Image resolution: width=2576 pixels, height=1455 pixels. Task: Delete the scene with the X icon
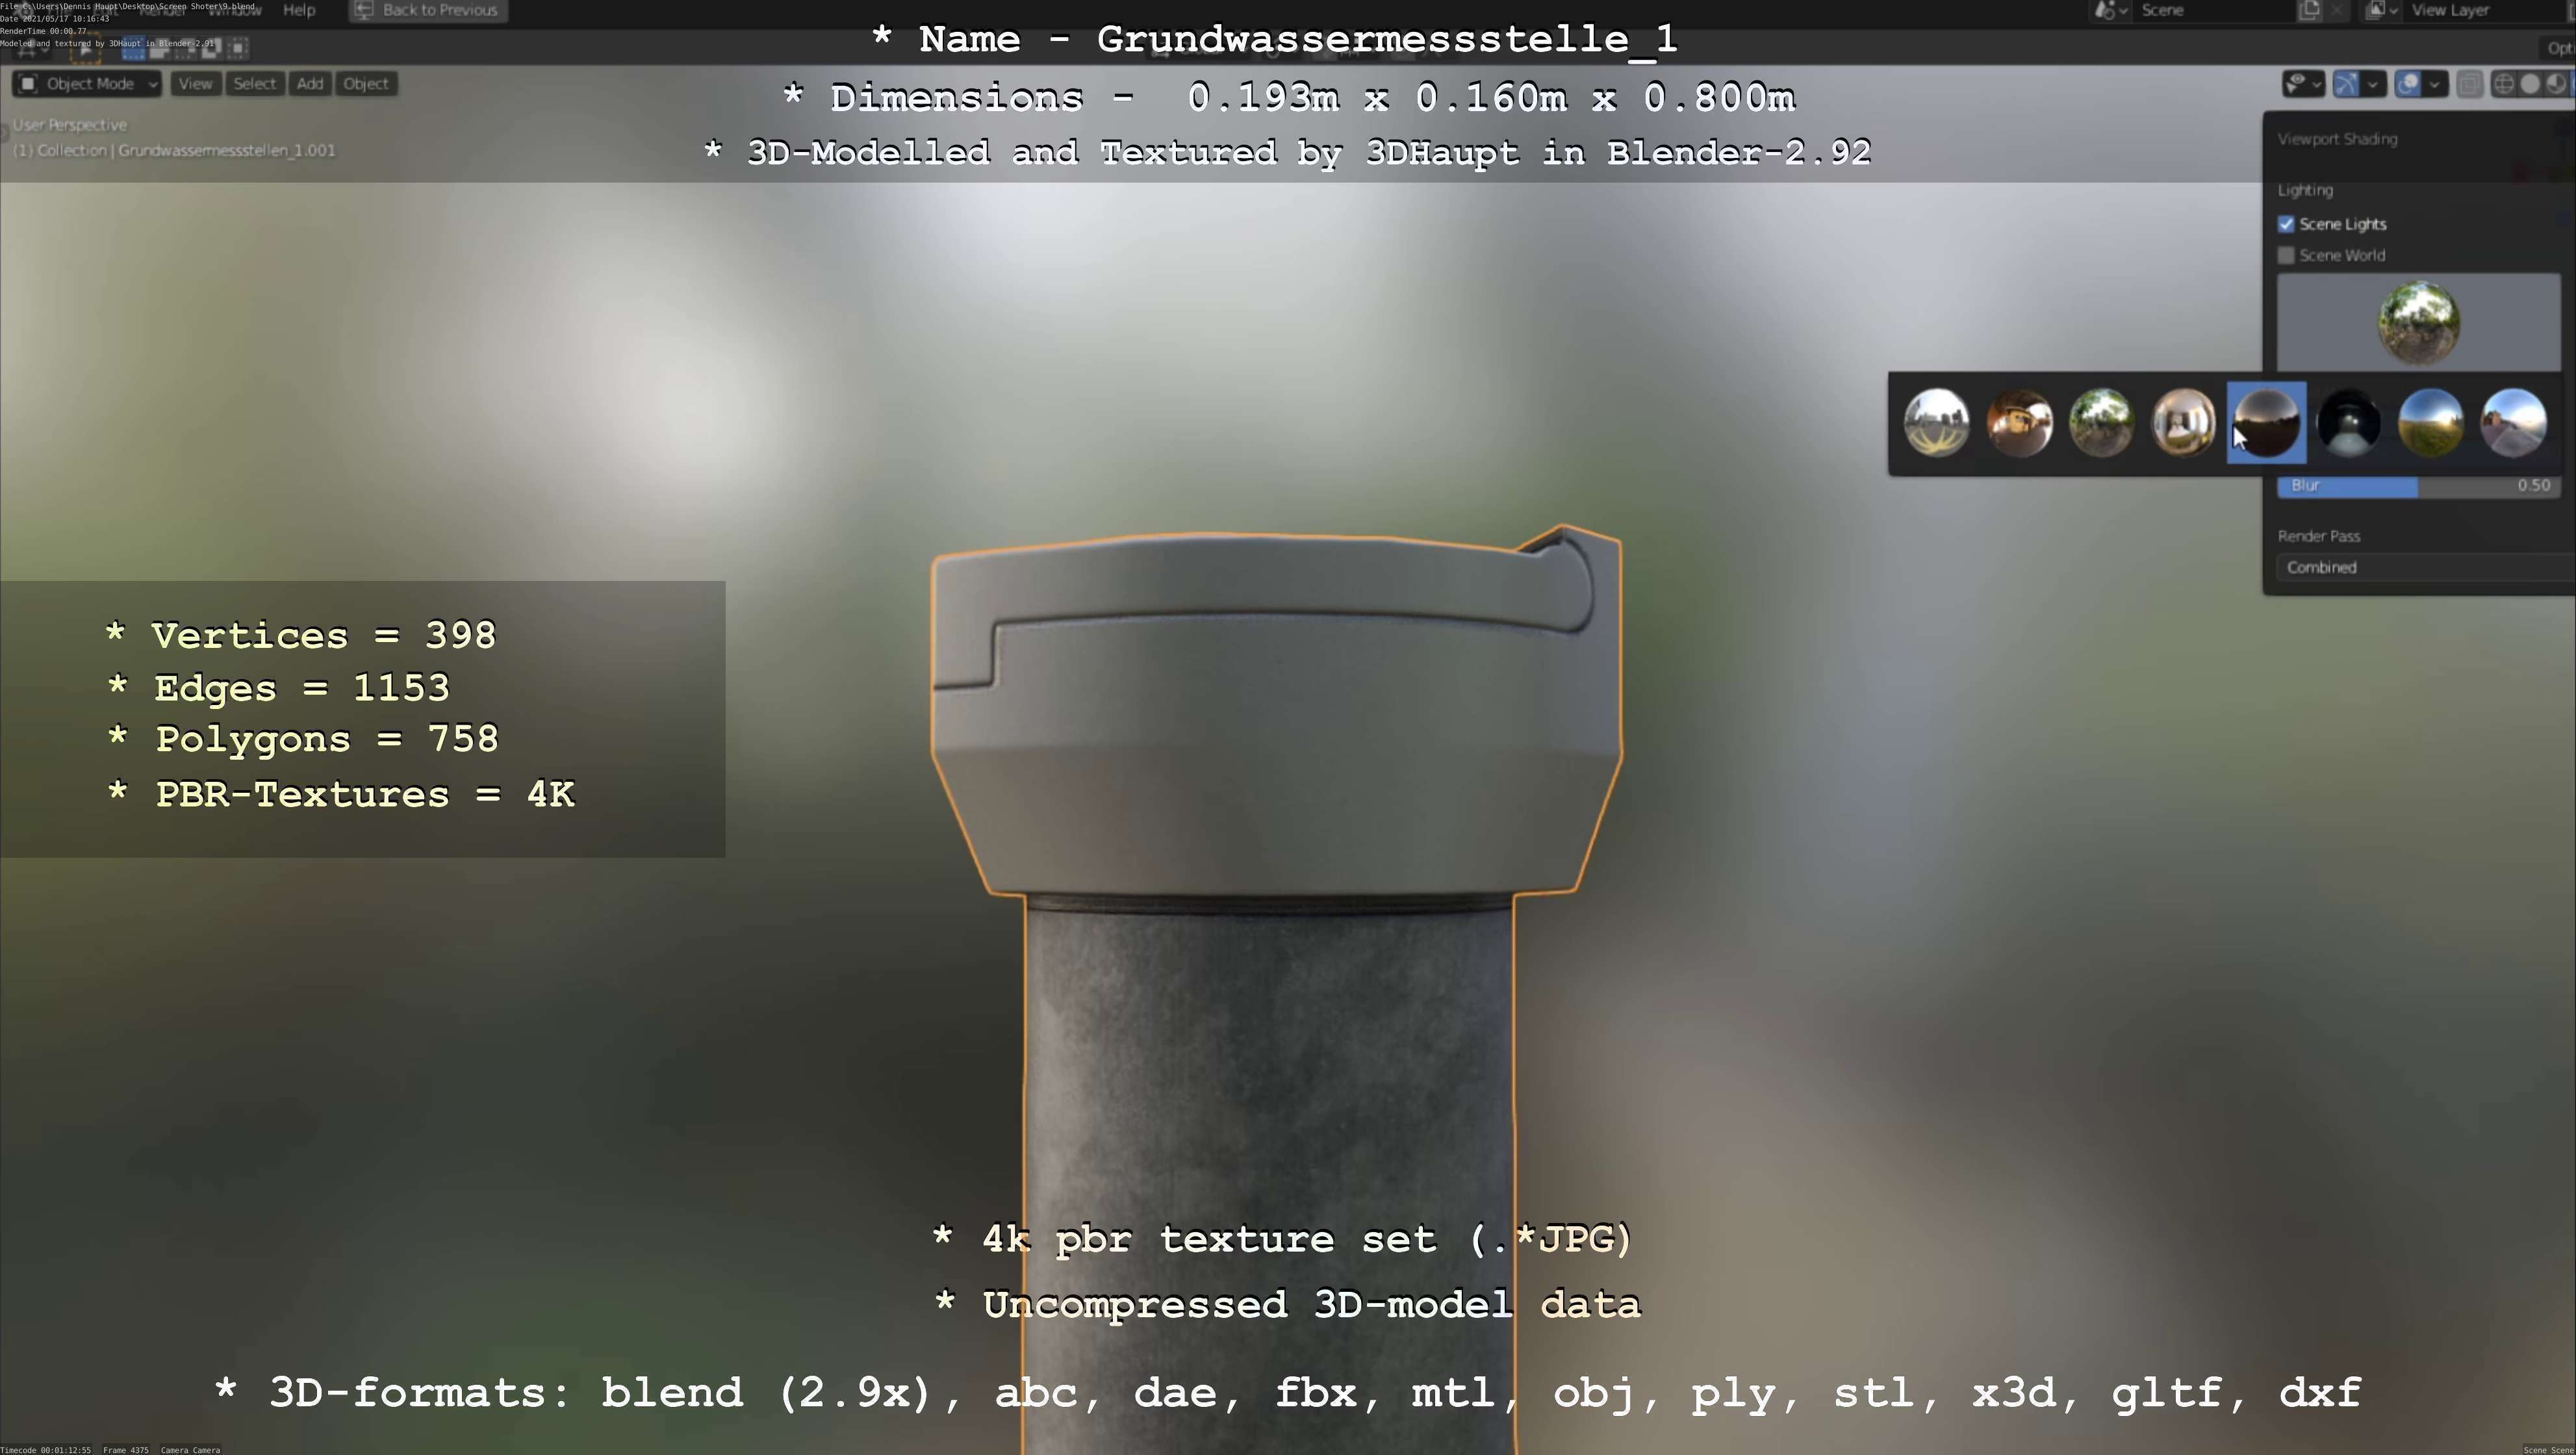[2336, 10]
